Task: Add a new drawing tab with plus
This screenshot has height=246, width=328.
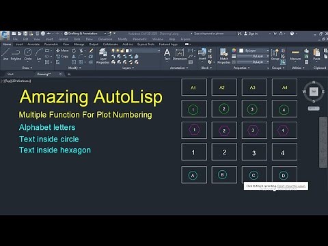Action: (69, 74)
